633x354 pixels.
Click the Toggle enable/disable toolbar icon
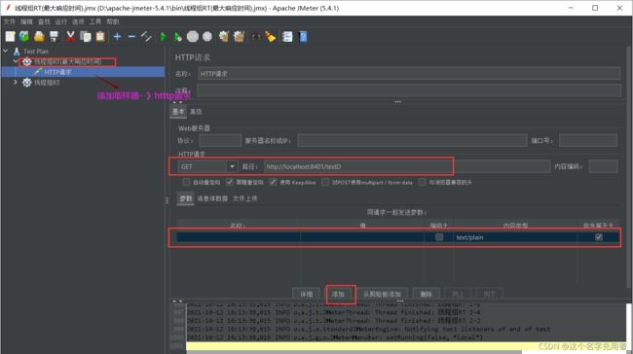(x=146, y=37)
